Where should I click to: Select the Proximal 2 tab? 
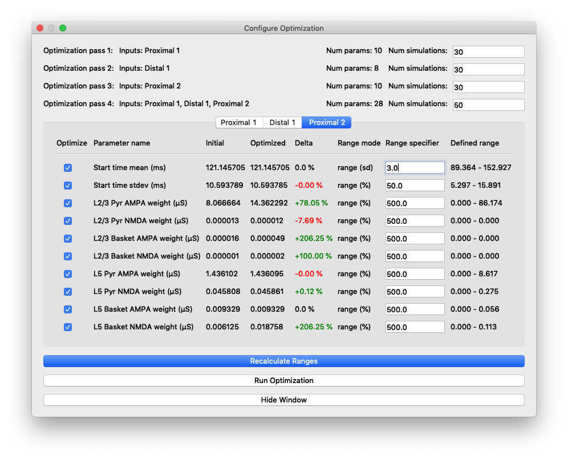point(327,123)
